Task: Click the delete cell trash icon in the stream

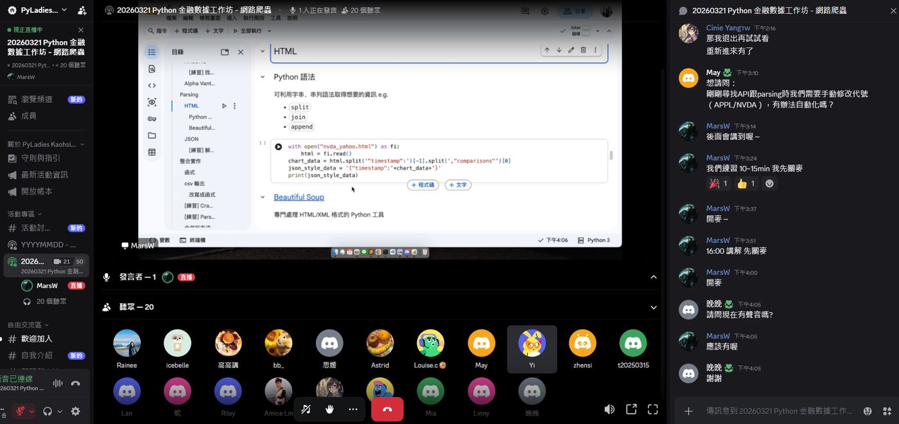Action: pos(583,50)
